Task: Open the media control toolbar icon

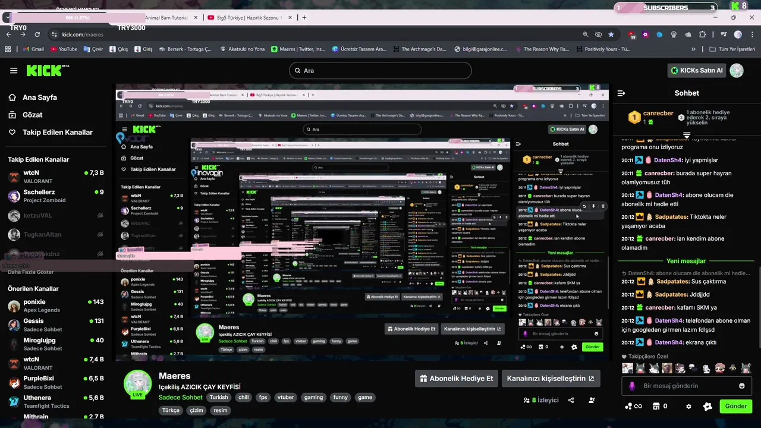Action: tap(724, 34)
